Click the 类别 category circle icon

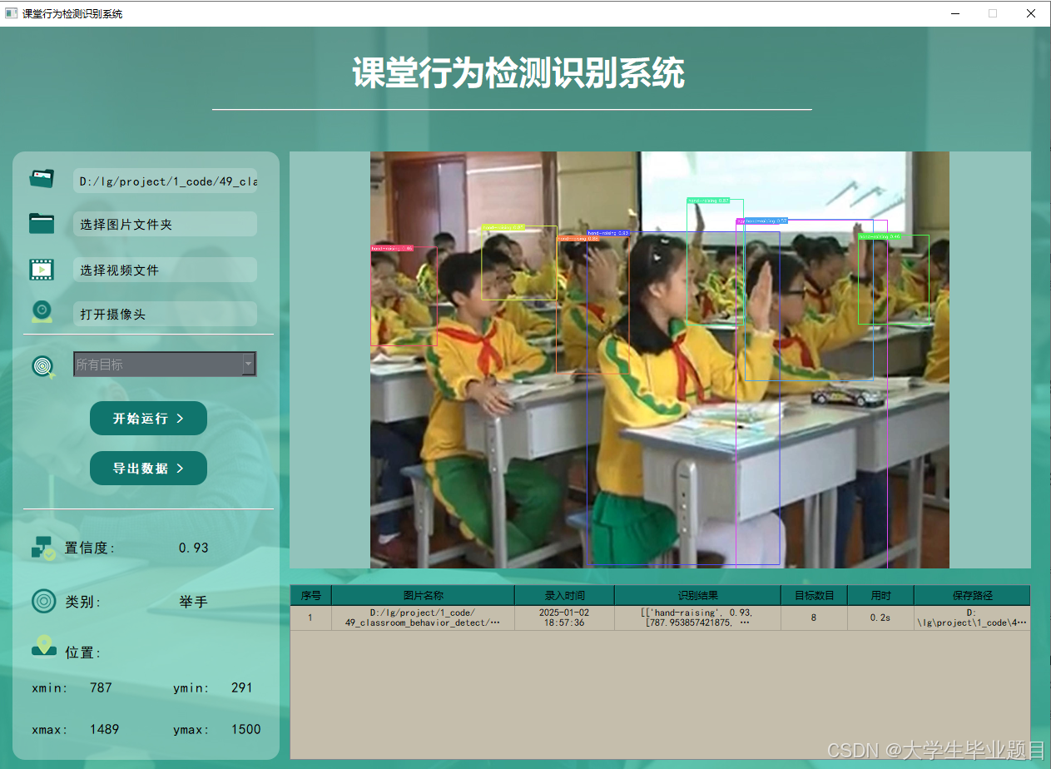tap(43, 601)
